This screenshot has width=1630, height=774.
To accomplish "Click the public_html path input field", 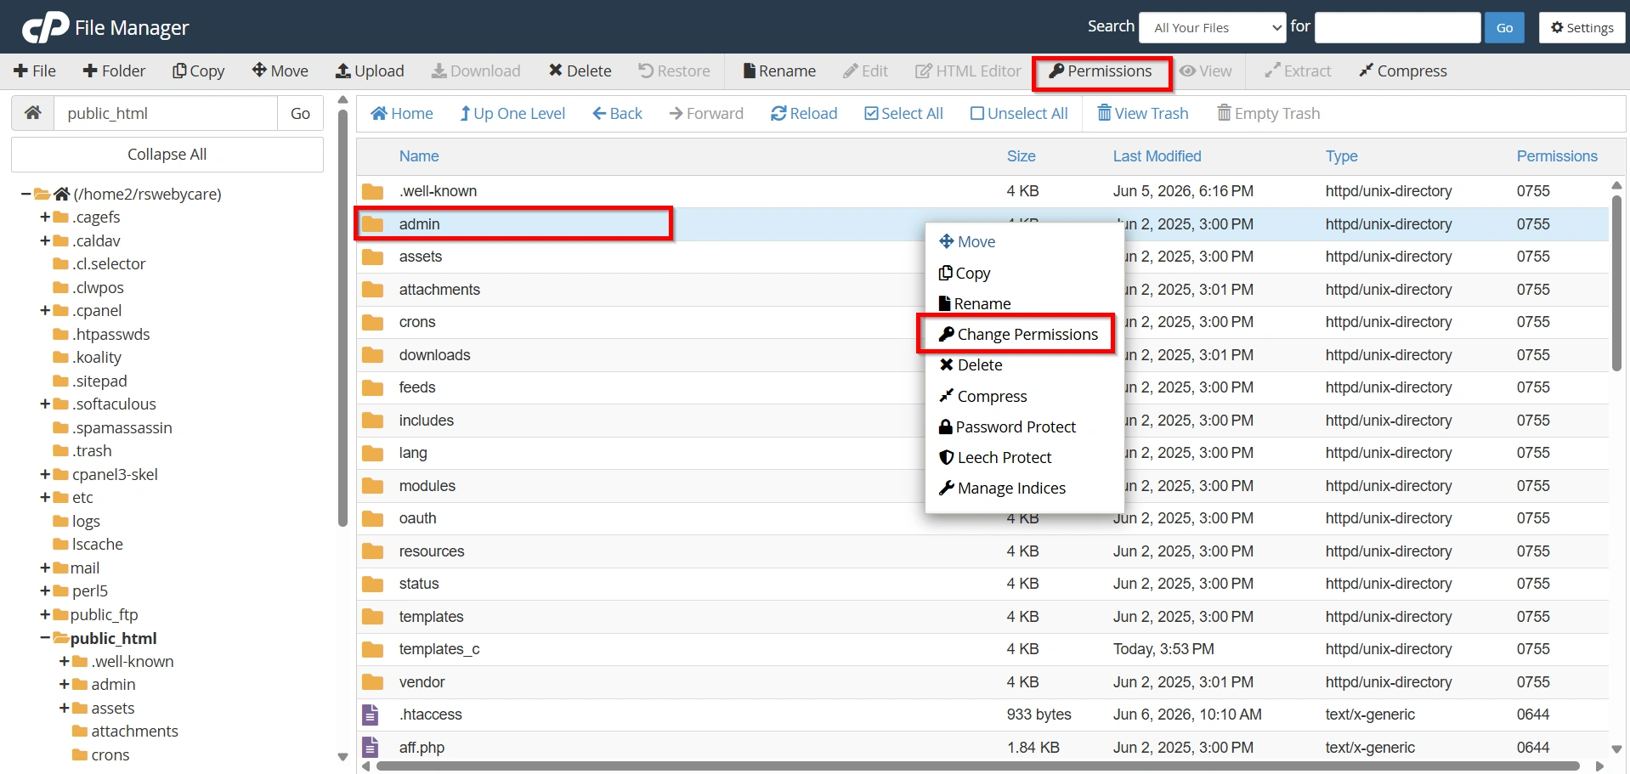I will pyautogui.click(x=166, y=113).
